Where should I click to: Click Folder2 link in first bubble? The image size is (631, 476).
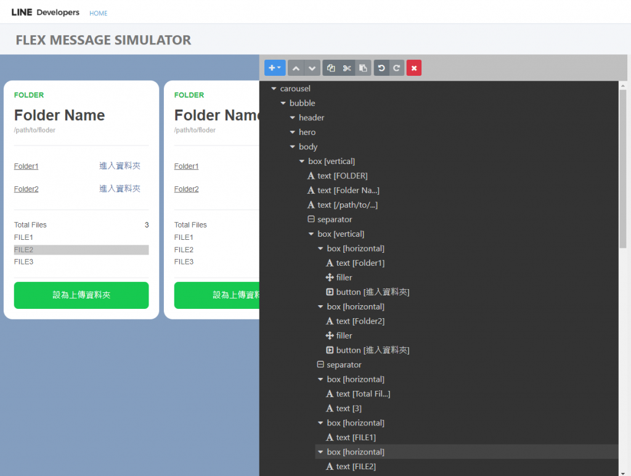(x=26, y=189)
